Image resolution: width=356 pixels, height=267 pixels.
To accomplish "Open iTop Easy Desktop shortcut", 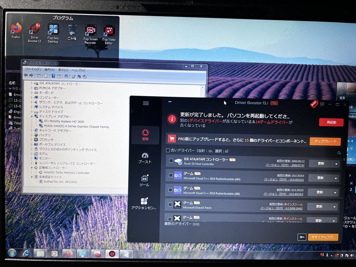I will 53,33.
